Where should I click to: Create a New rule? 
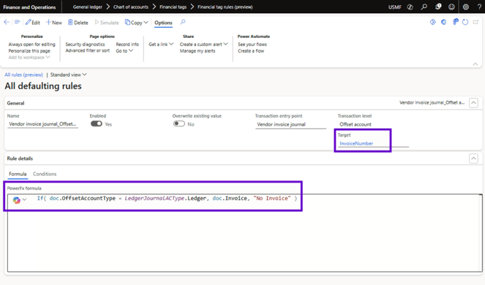pyautogui.click(x=54, y=22)
